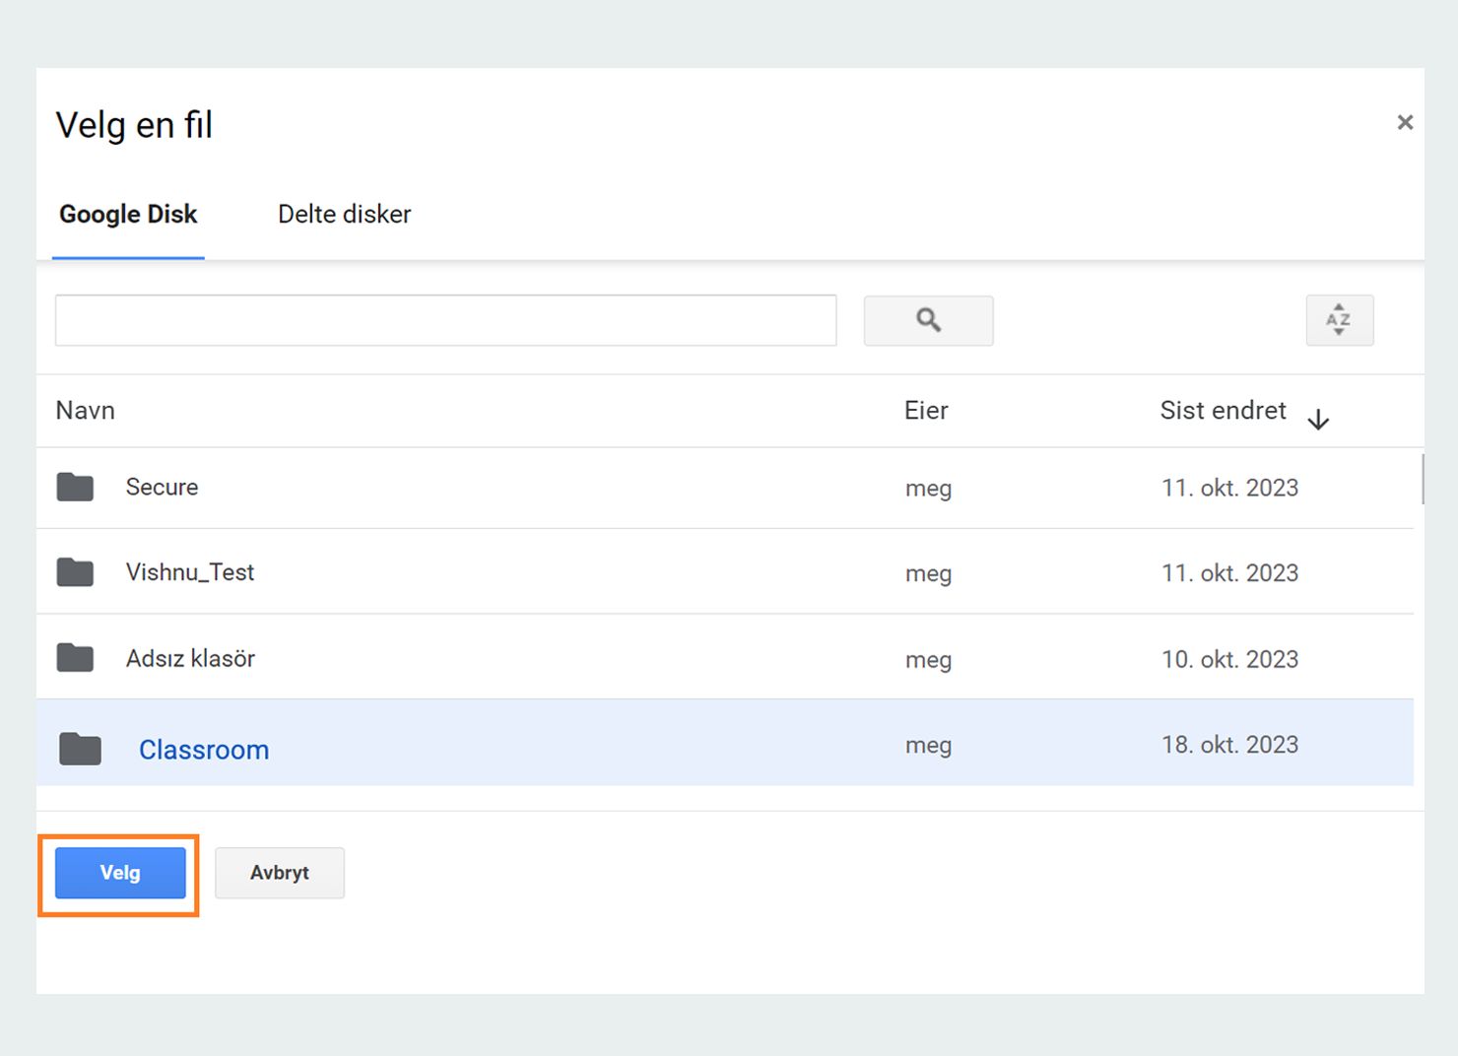
Task: Close the Velg en fil dialog
Action: click(x=1405, y=122)
